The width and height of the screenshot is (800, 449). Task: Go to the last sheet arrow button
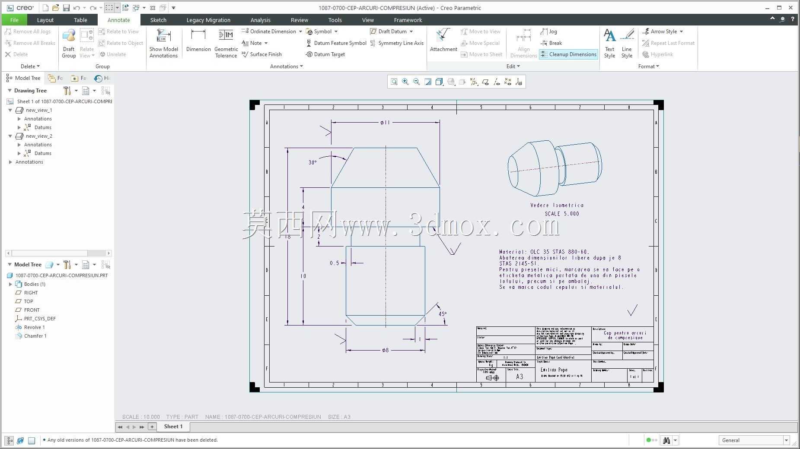[x=142, y=427]
